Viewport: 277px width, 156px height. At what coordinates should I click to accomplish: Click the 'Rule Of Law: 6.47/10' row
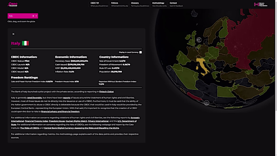109,68
